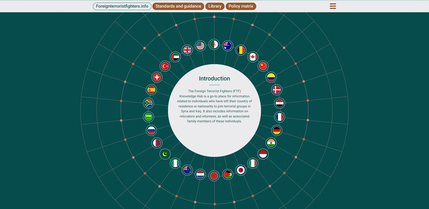This screenshot has width=429, height=209.
Task: Choose the Russia flag icon
Action: 152,131
